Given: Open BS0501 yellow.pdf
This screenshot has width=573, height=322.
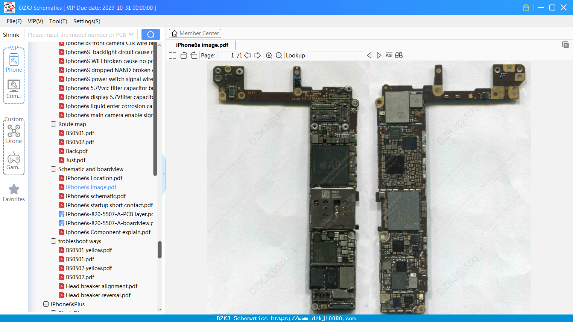Looking at the screenshot, I should coord(85,250).
